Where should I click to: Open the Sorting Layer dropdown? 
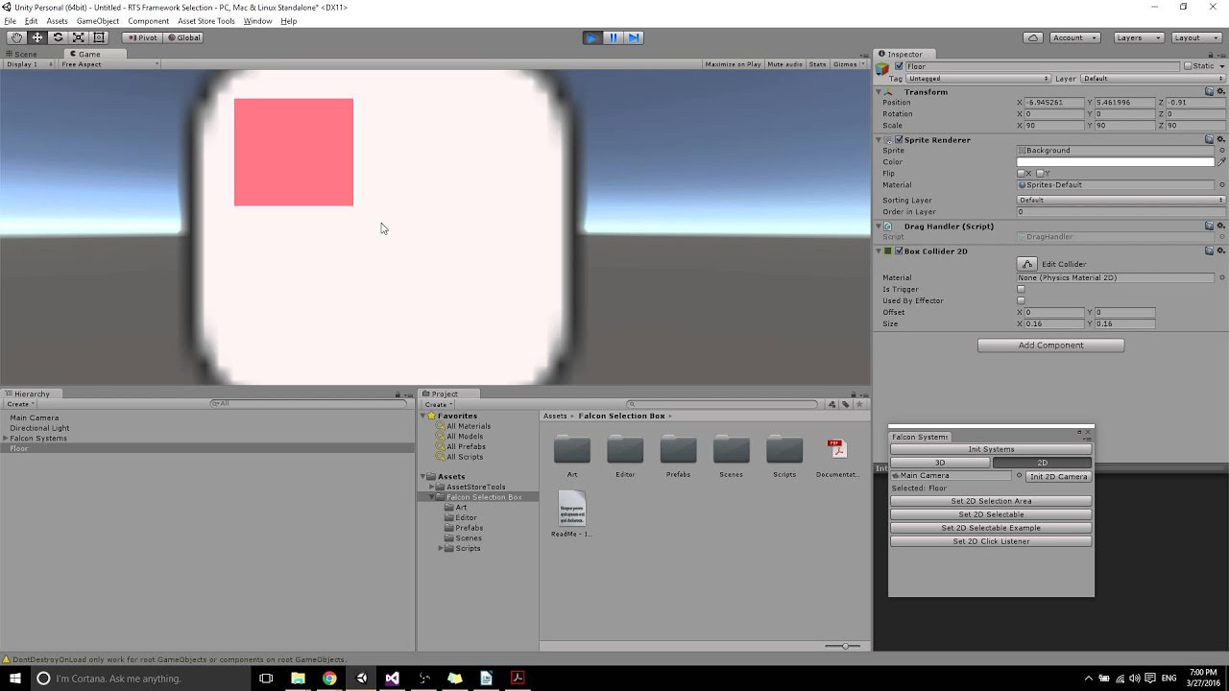pos(1121,200)
